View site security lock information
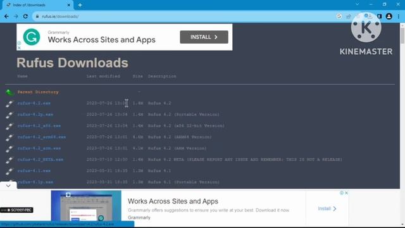Image resolution: width=405 pixels, height=228 pixels. tap(37, 16)
